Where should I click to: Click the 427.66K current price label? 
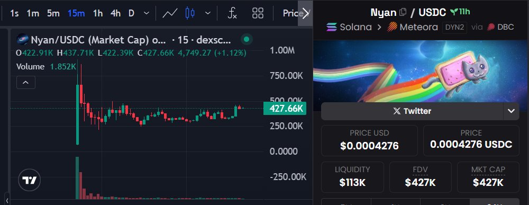pyautogui.click(x=285, y=109)
